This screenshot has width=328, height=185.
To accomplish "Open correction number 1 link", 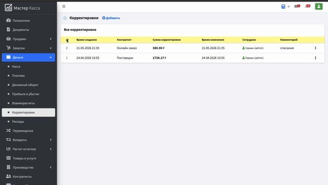I will click(x=67, y=58).
